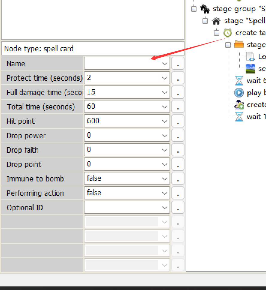Open the Immune to bomb dropdown
This screenshot has width=266, height=290.
coord(164,179)
